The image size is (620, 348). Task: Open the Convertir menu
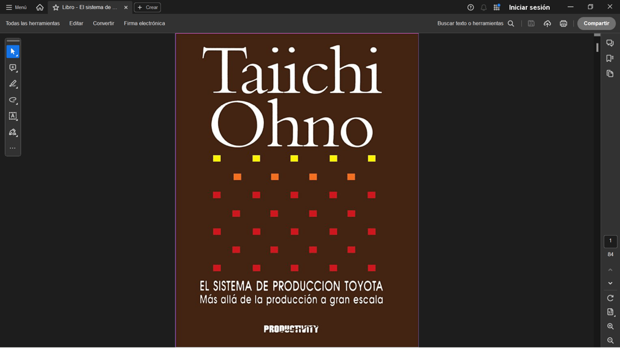tap(104, 24)
